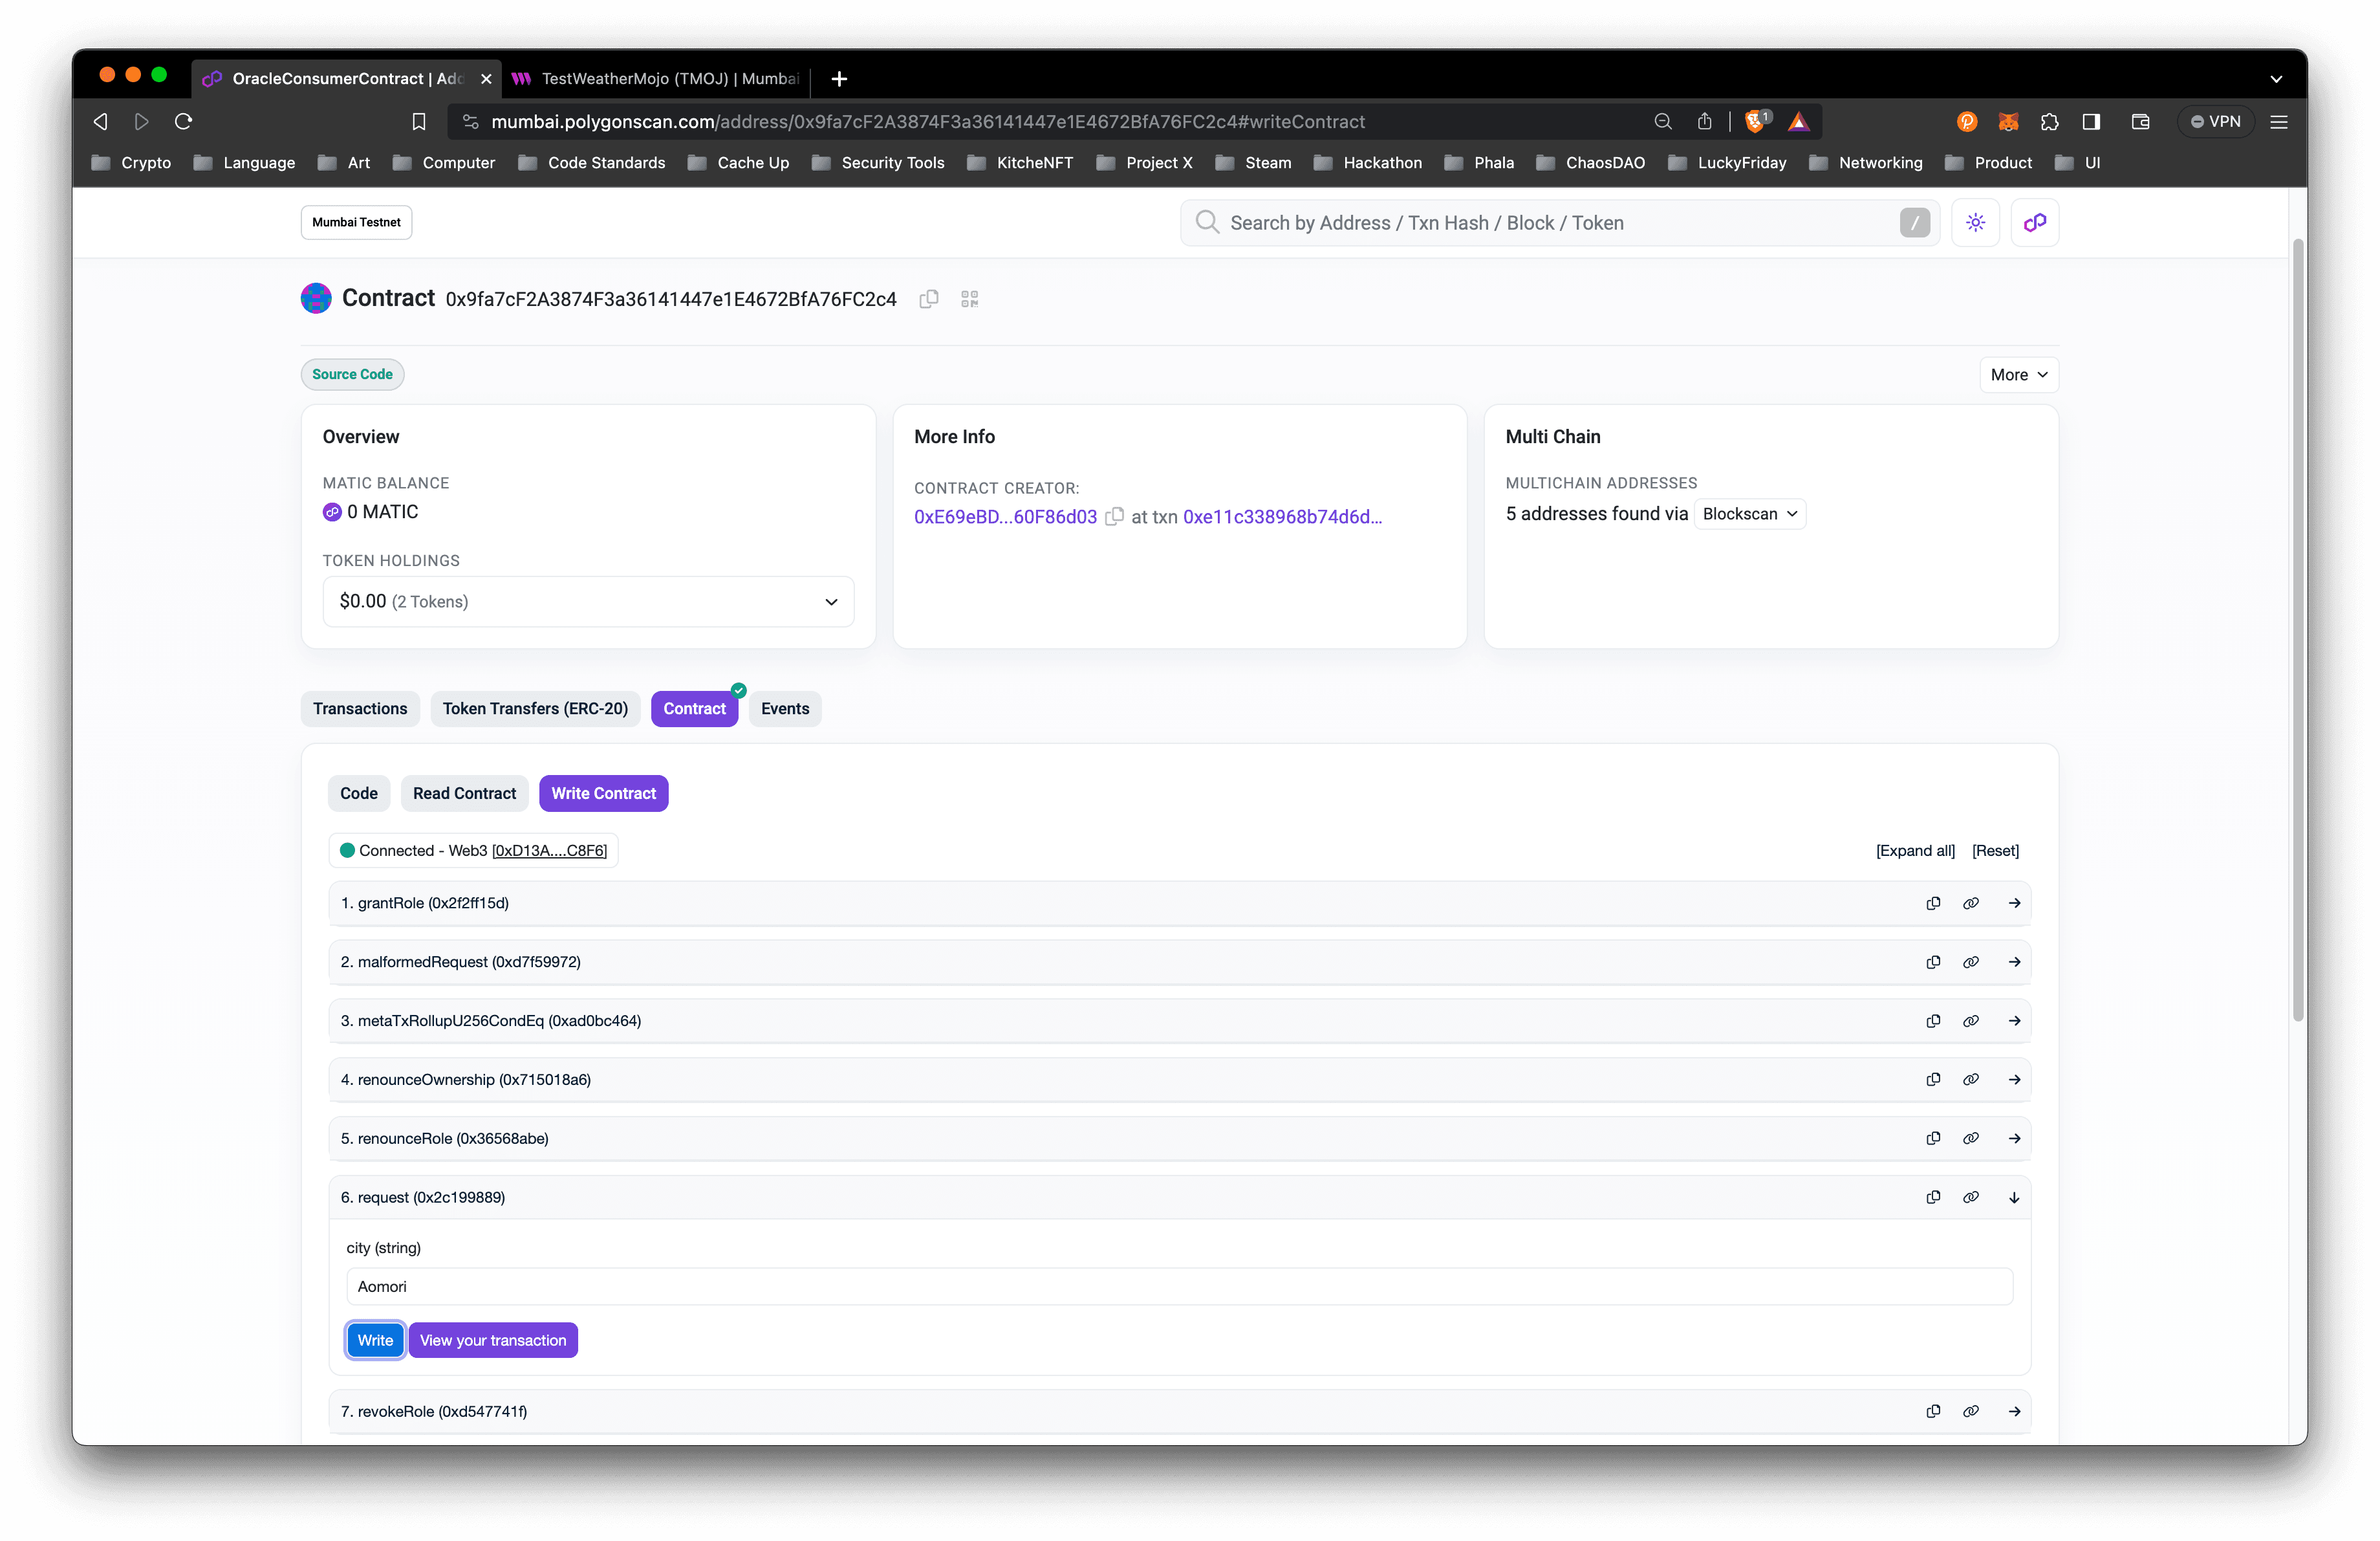This screenshot has width=2380, height=1541.
Task: Click the View your transaction button
Action: pos(493,1340)
